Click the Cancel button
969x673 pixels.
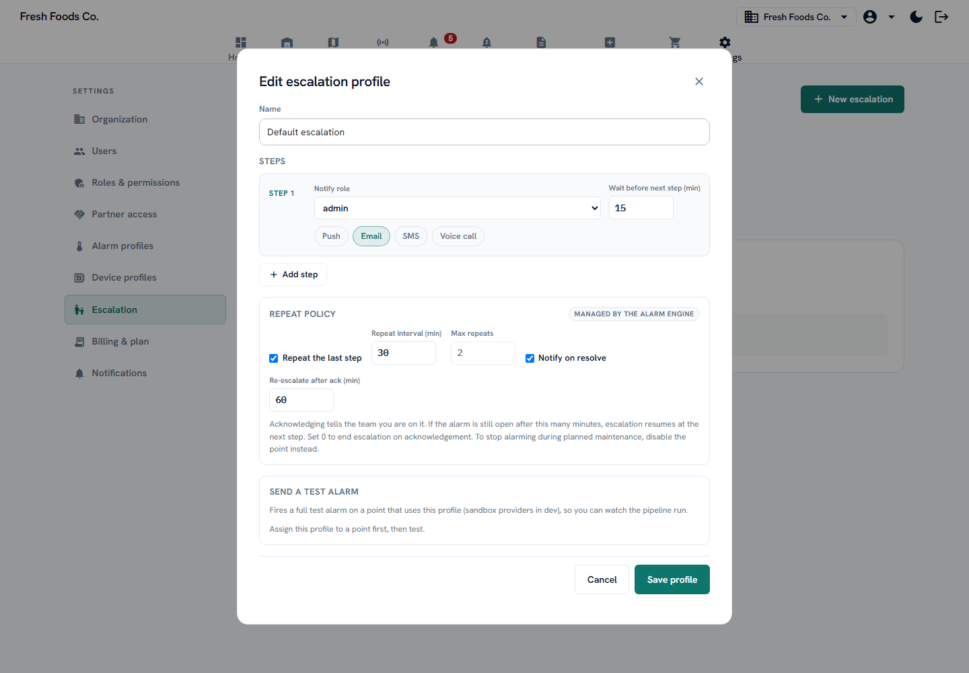coord(602,579)
